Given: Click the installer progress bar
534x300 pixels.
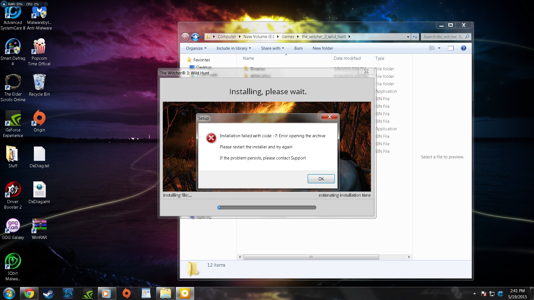Looking at the screenshot, I should point(267,207).
